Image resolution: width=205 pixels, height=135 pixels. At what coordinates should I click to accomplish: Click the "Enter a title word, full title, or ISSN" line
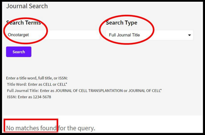[x=37, y=78]
